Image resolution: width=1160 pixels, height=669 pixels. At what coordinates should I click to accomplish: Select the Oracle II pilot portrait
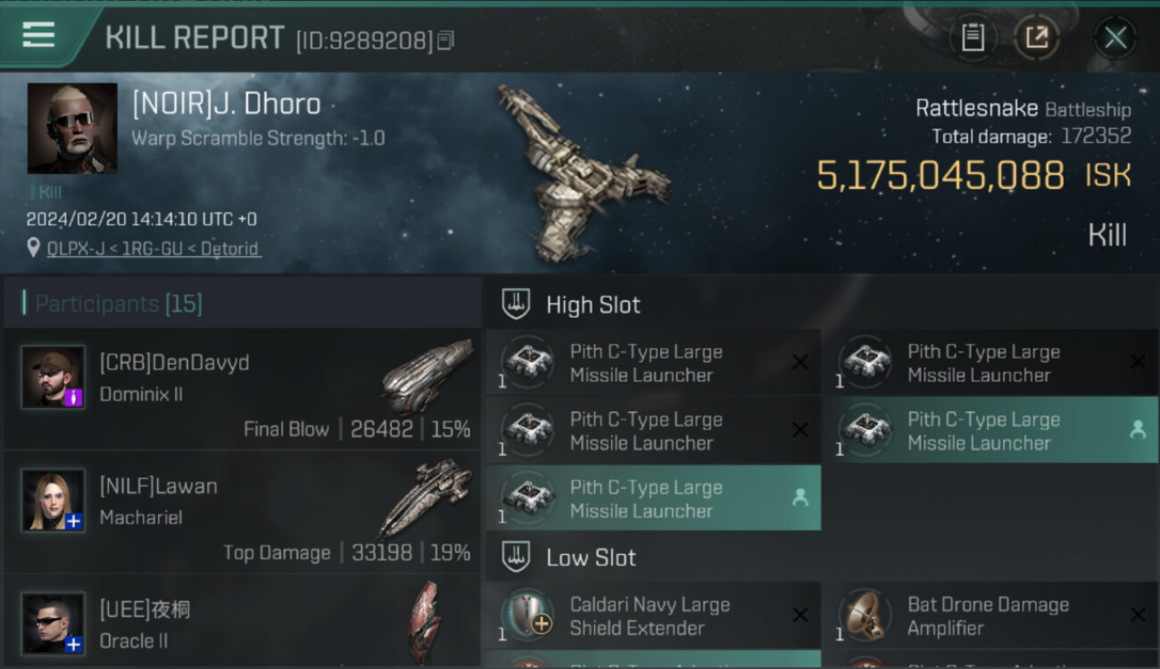pyautogui.click(x=54, y=624)
